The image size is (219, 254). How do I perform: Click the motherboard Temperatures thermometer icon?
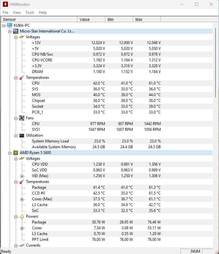coord(21,77)
